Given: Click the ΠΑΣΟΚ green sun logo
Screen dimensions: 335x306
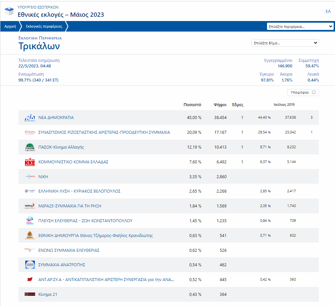Looking at the screenshot, I should pyautogui.click(x=30, y=147).
